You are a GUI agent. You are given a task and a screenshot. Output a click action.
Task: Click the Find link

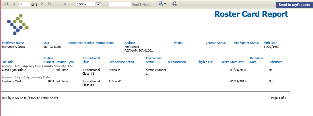click(135, 5)
